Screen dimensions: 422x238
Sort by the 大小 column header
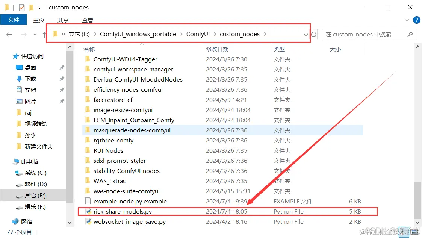click(335, 49)
